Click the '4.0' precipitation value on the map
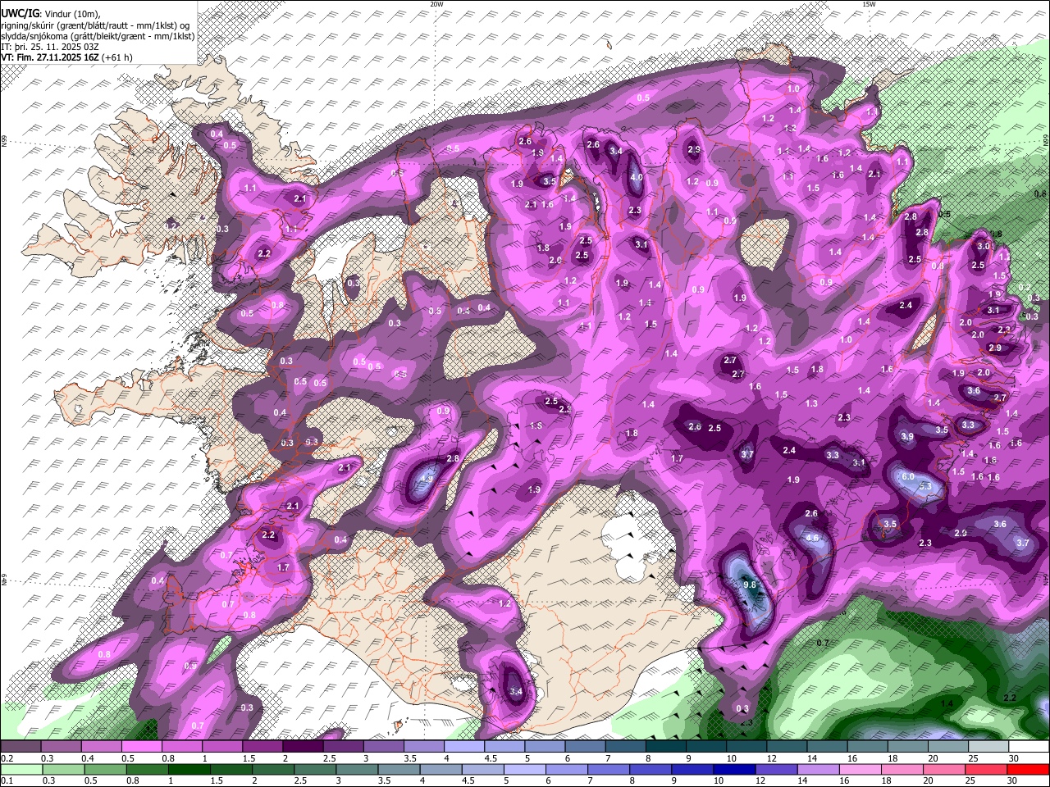The width and height of the screenshot is (1050, 787). click(x=637, y=177)
